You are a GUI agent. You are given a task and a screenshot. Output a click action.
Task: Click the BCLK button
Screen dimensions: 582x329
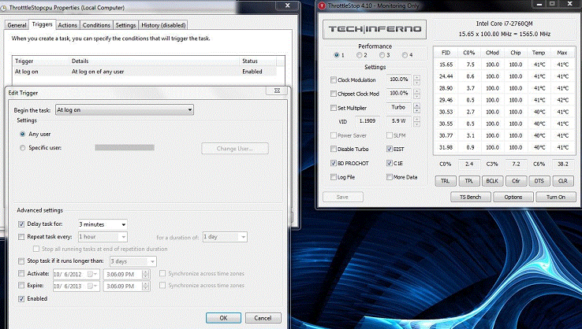493,181
